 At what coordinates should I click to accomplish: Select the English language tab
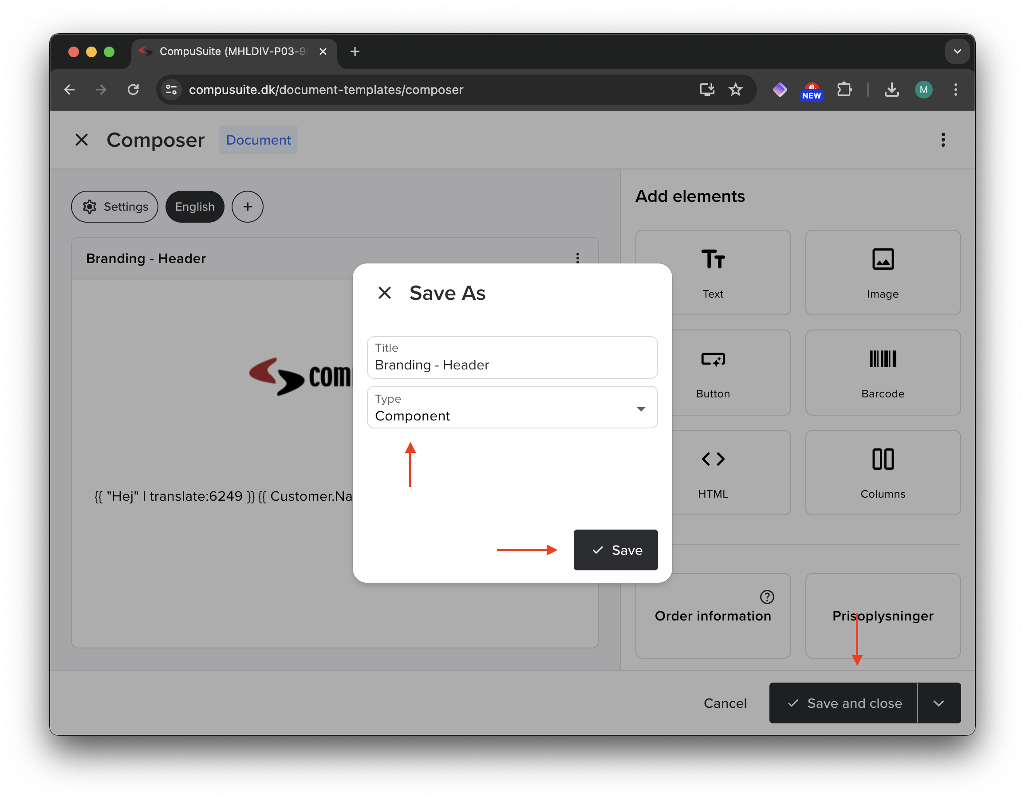(x=195, y=207)
